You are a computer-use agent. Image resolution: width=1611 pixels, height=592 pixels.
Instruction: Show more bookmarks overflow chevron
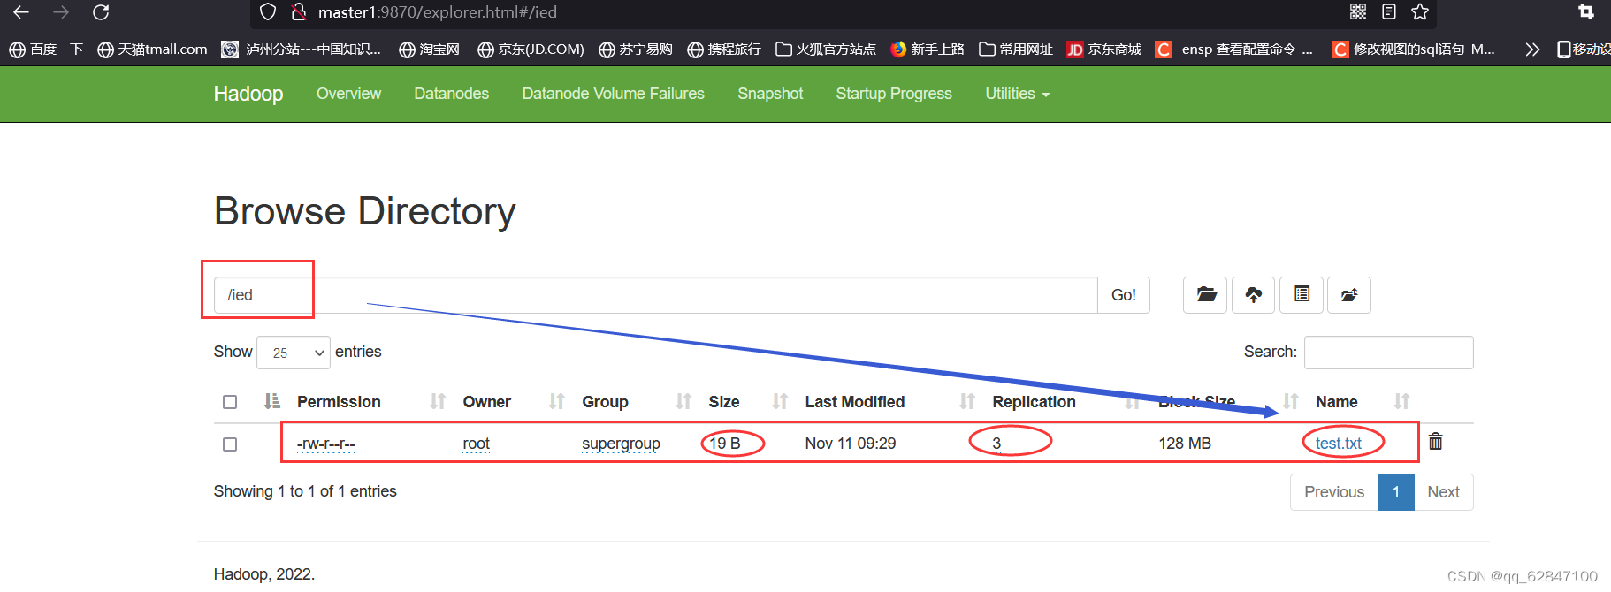click(x=1532, y=49)
